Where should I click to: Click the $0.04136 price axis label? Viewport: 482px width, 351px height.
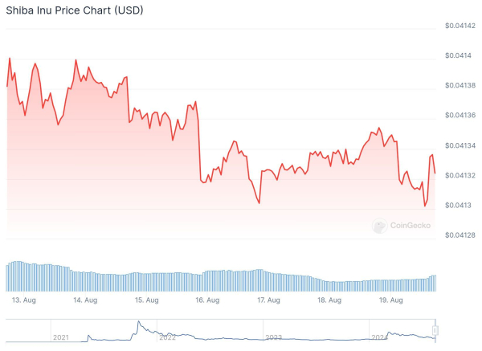[x=460, y=116]
